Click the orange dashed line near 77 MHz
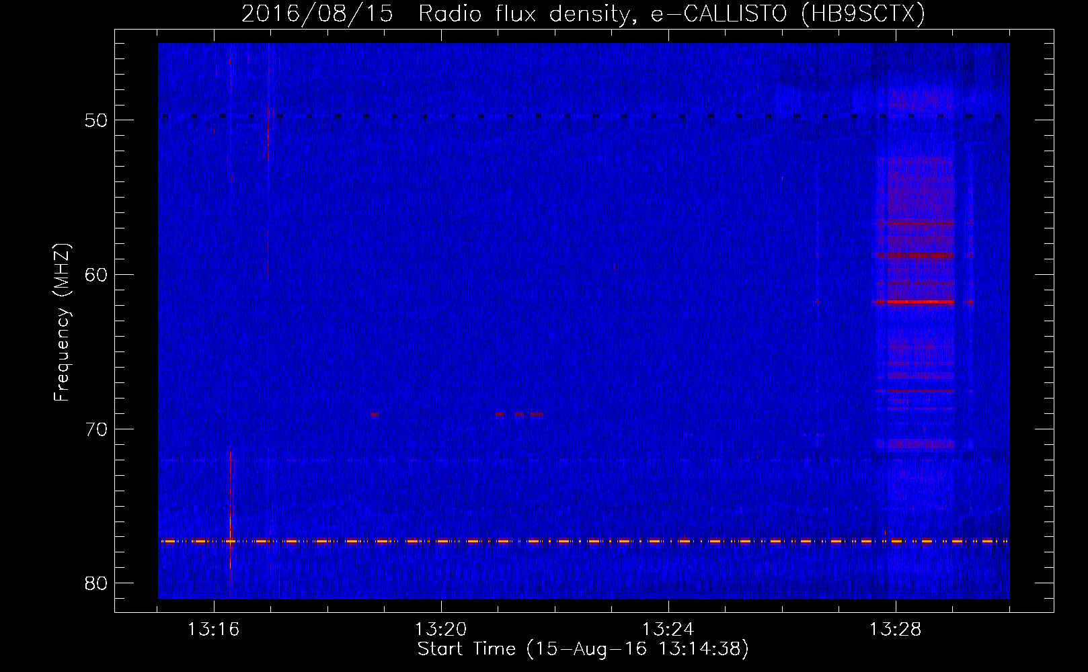Viewport: 1088px width, 672px height. pos(584,541)
